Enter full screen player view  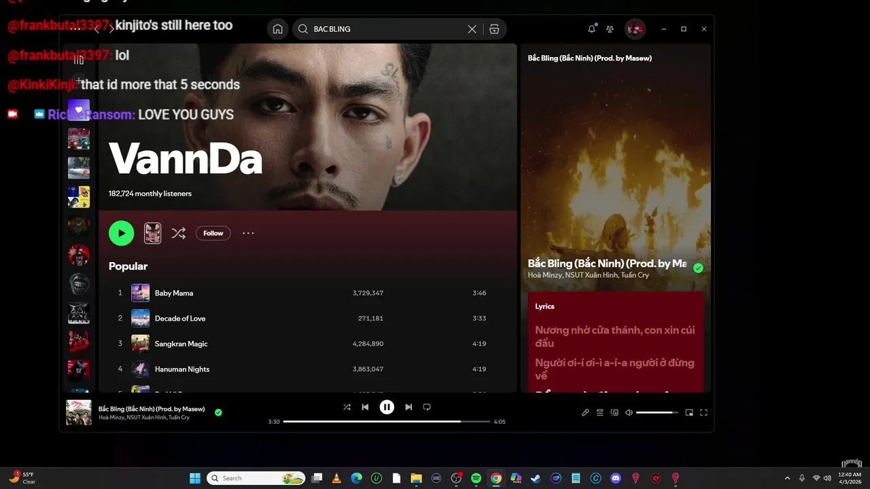click(x=703, y=412)
